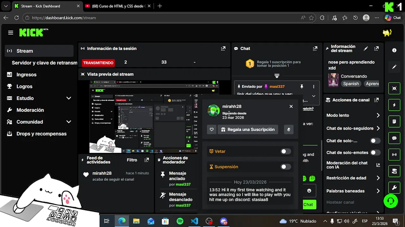Click the heart icon in mirahh28's user card
The image size is (405, 227).
pos(212,129)
